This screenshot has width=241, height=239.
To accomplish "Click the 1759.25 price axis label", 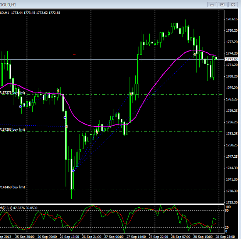I will point(232,111).
